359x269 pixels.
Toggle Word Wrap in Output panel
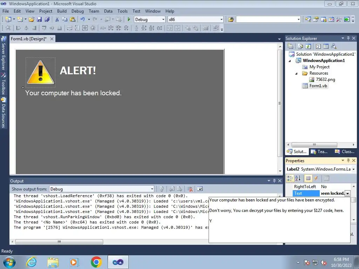(200, 189)
